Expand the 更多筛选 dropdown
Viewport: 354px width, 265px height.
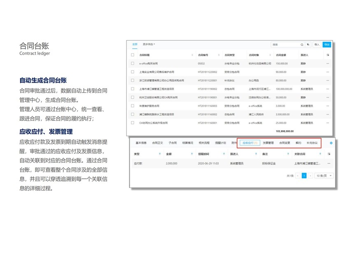pyautogui.click(x=149, y=44)
